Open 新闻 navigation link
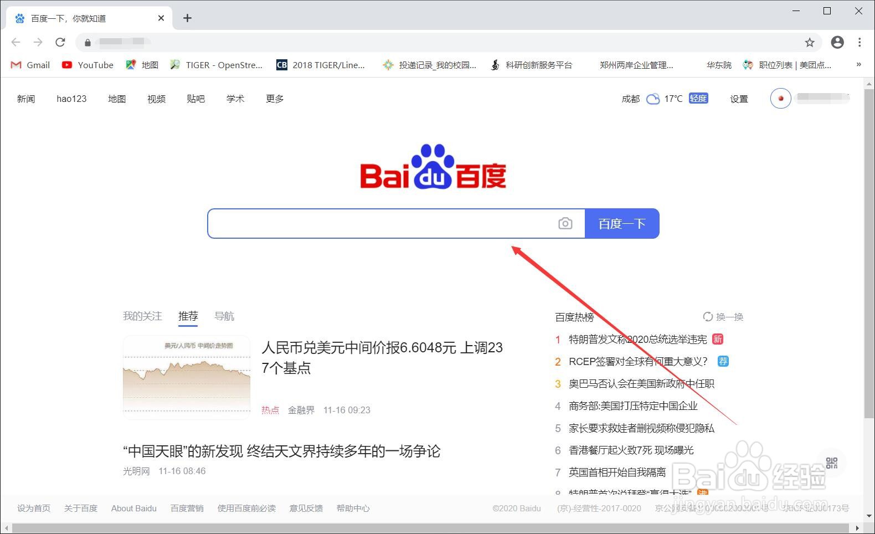875x534 pixels. (26, 99)
